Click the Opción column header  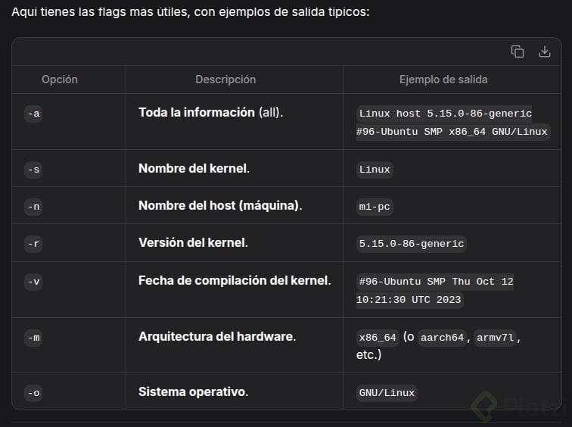60,79
